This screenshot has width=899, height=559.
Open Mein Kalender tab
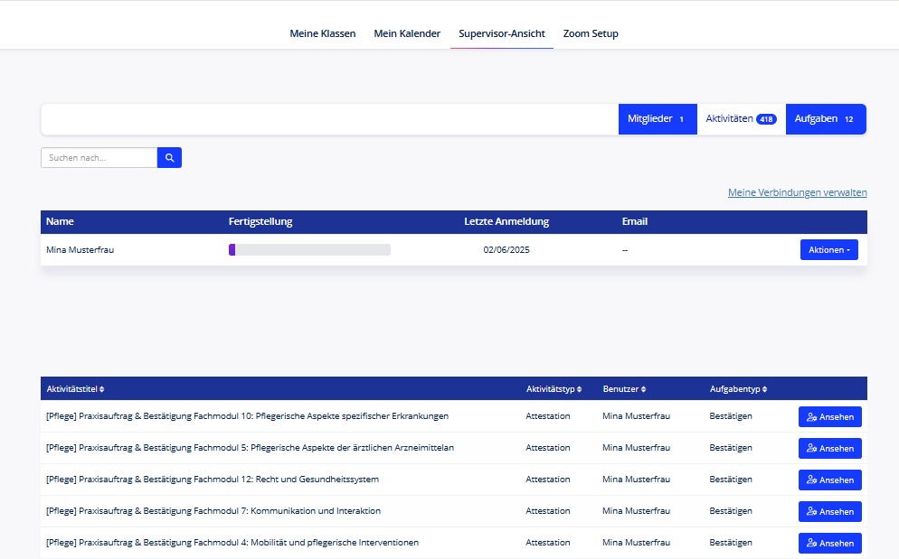[407, 33]
